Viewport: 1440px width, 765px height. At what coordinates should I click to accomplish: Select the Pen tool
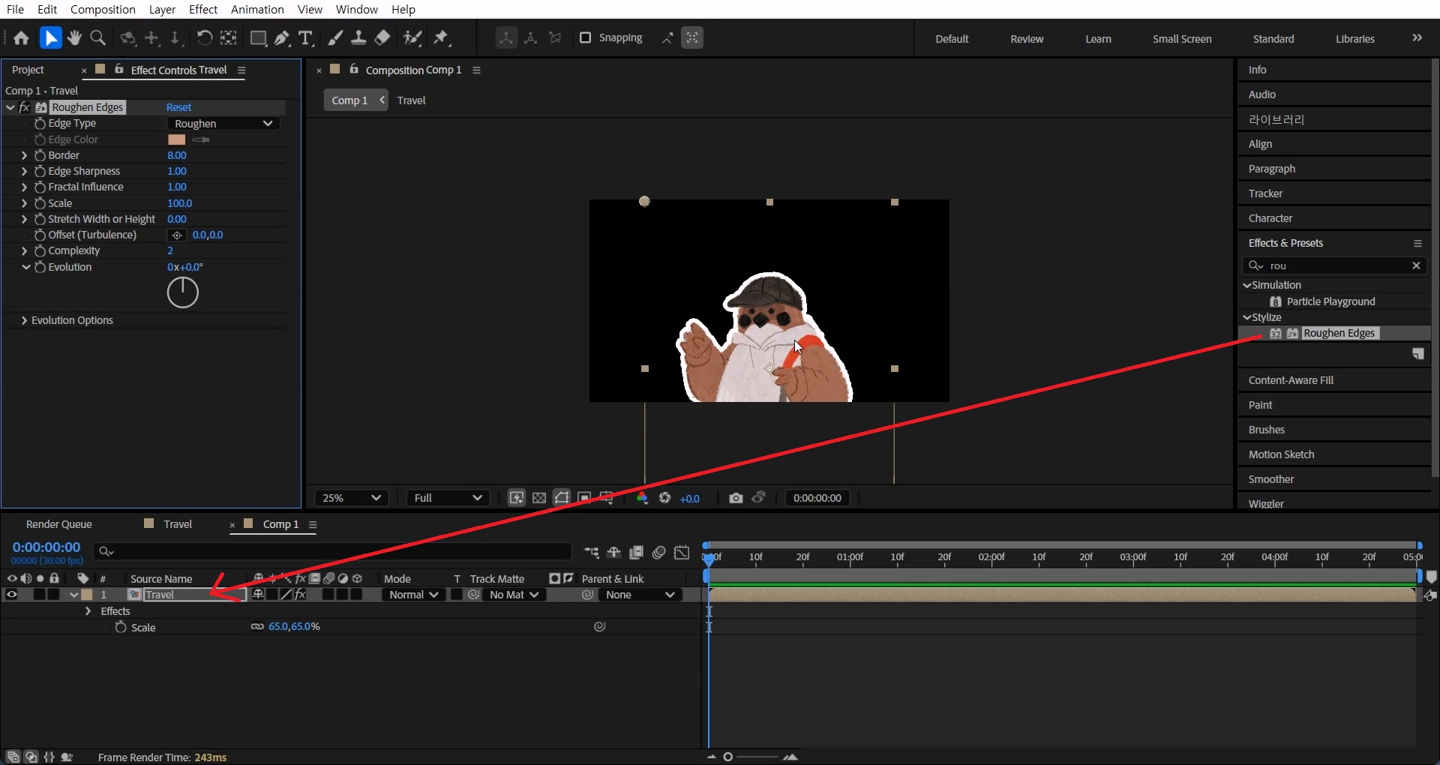pos(282,38)
